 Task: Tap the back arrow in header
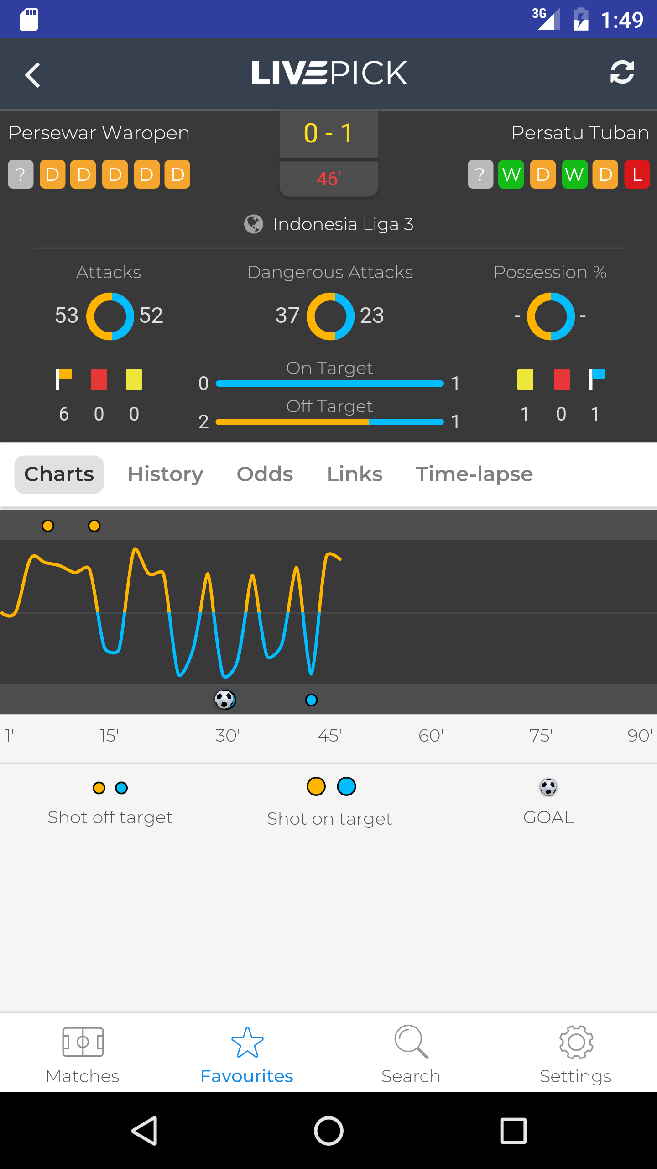coord(33,74)
